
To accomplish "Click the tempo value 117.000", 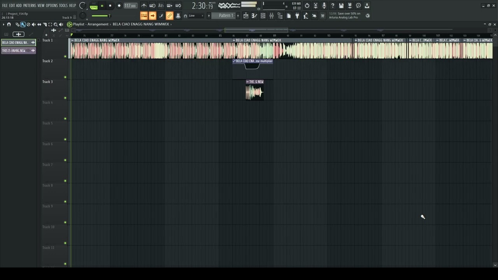I will click(130, 6).
